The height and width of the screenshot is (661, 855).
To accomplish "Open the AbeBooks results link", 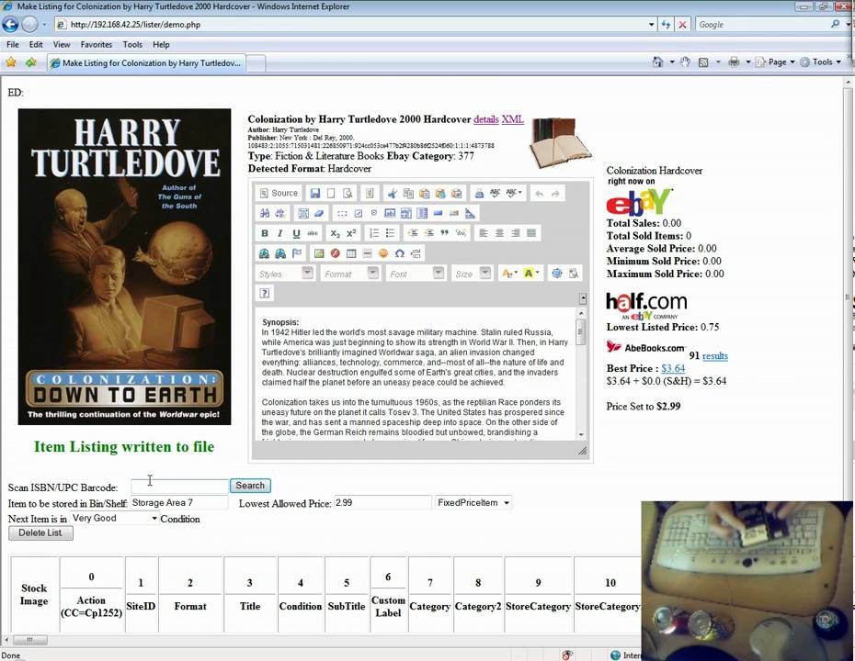I will coord(715,356).
